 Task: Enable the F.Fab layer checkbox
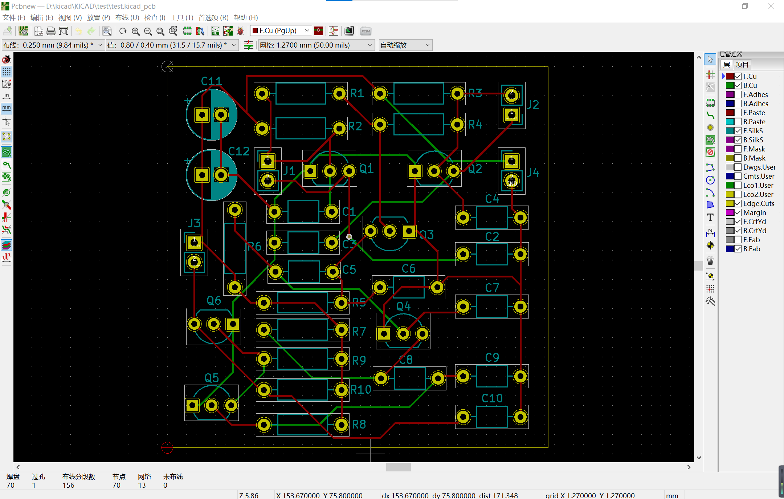coord(738,240)
